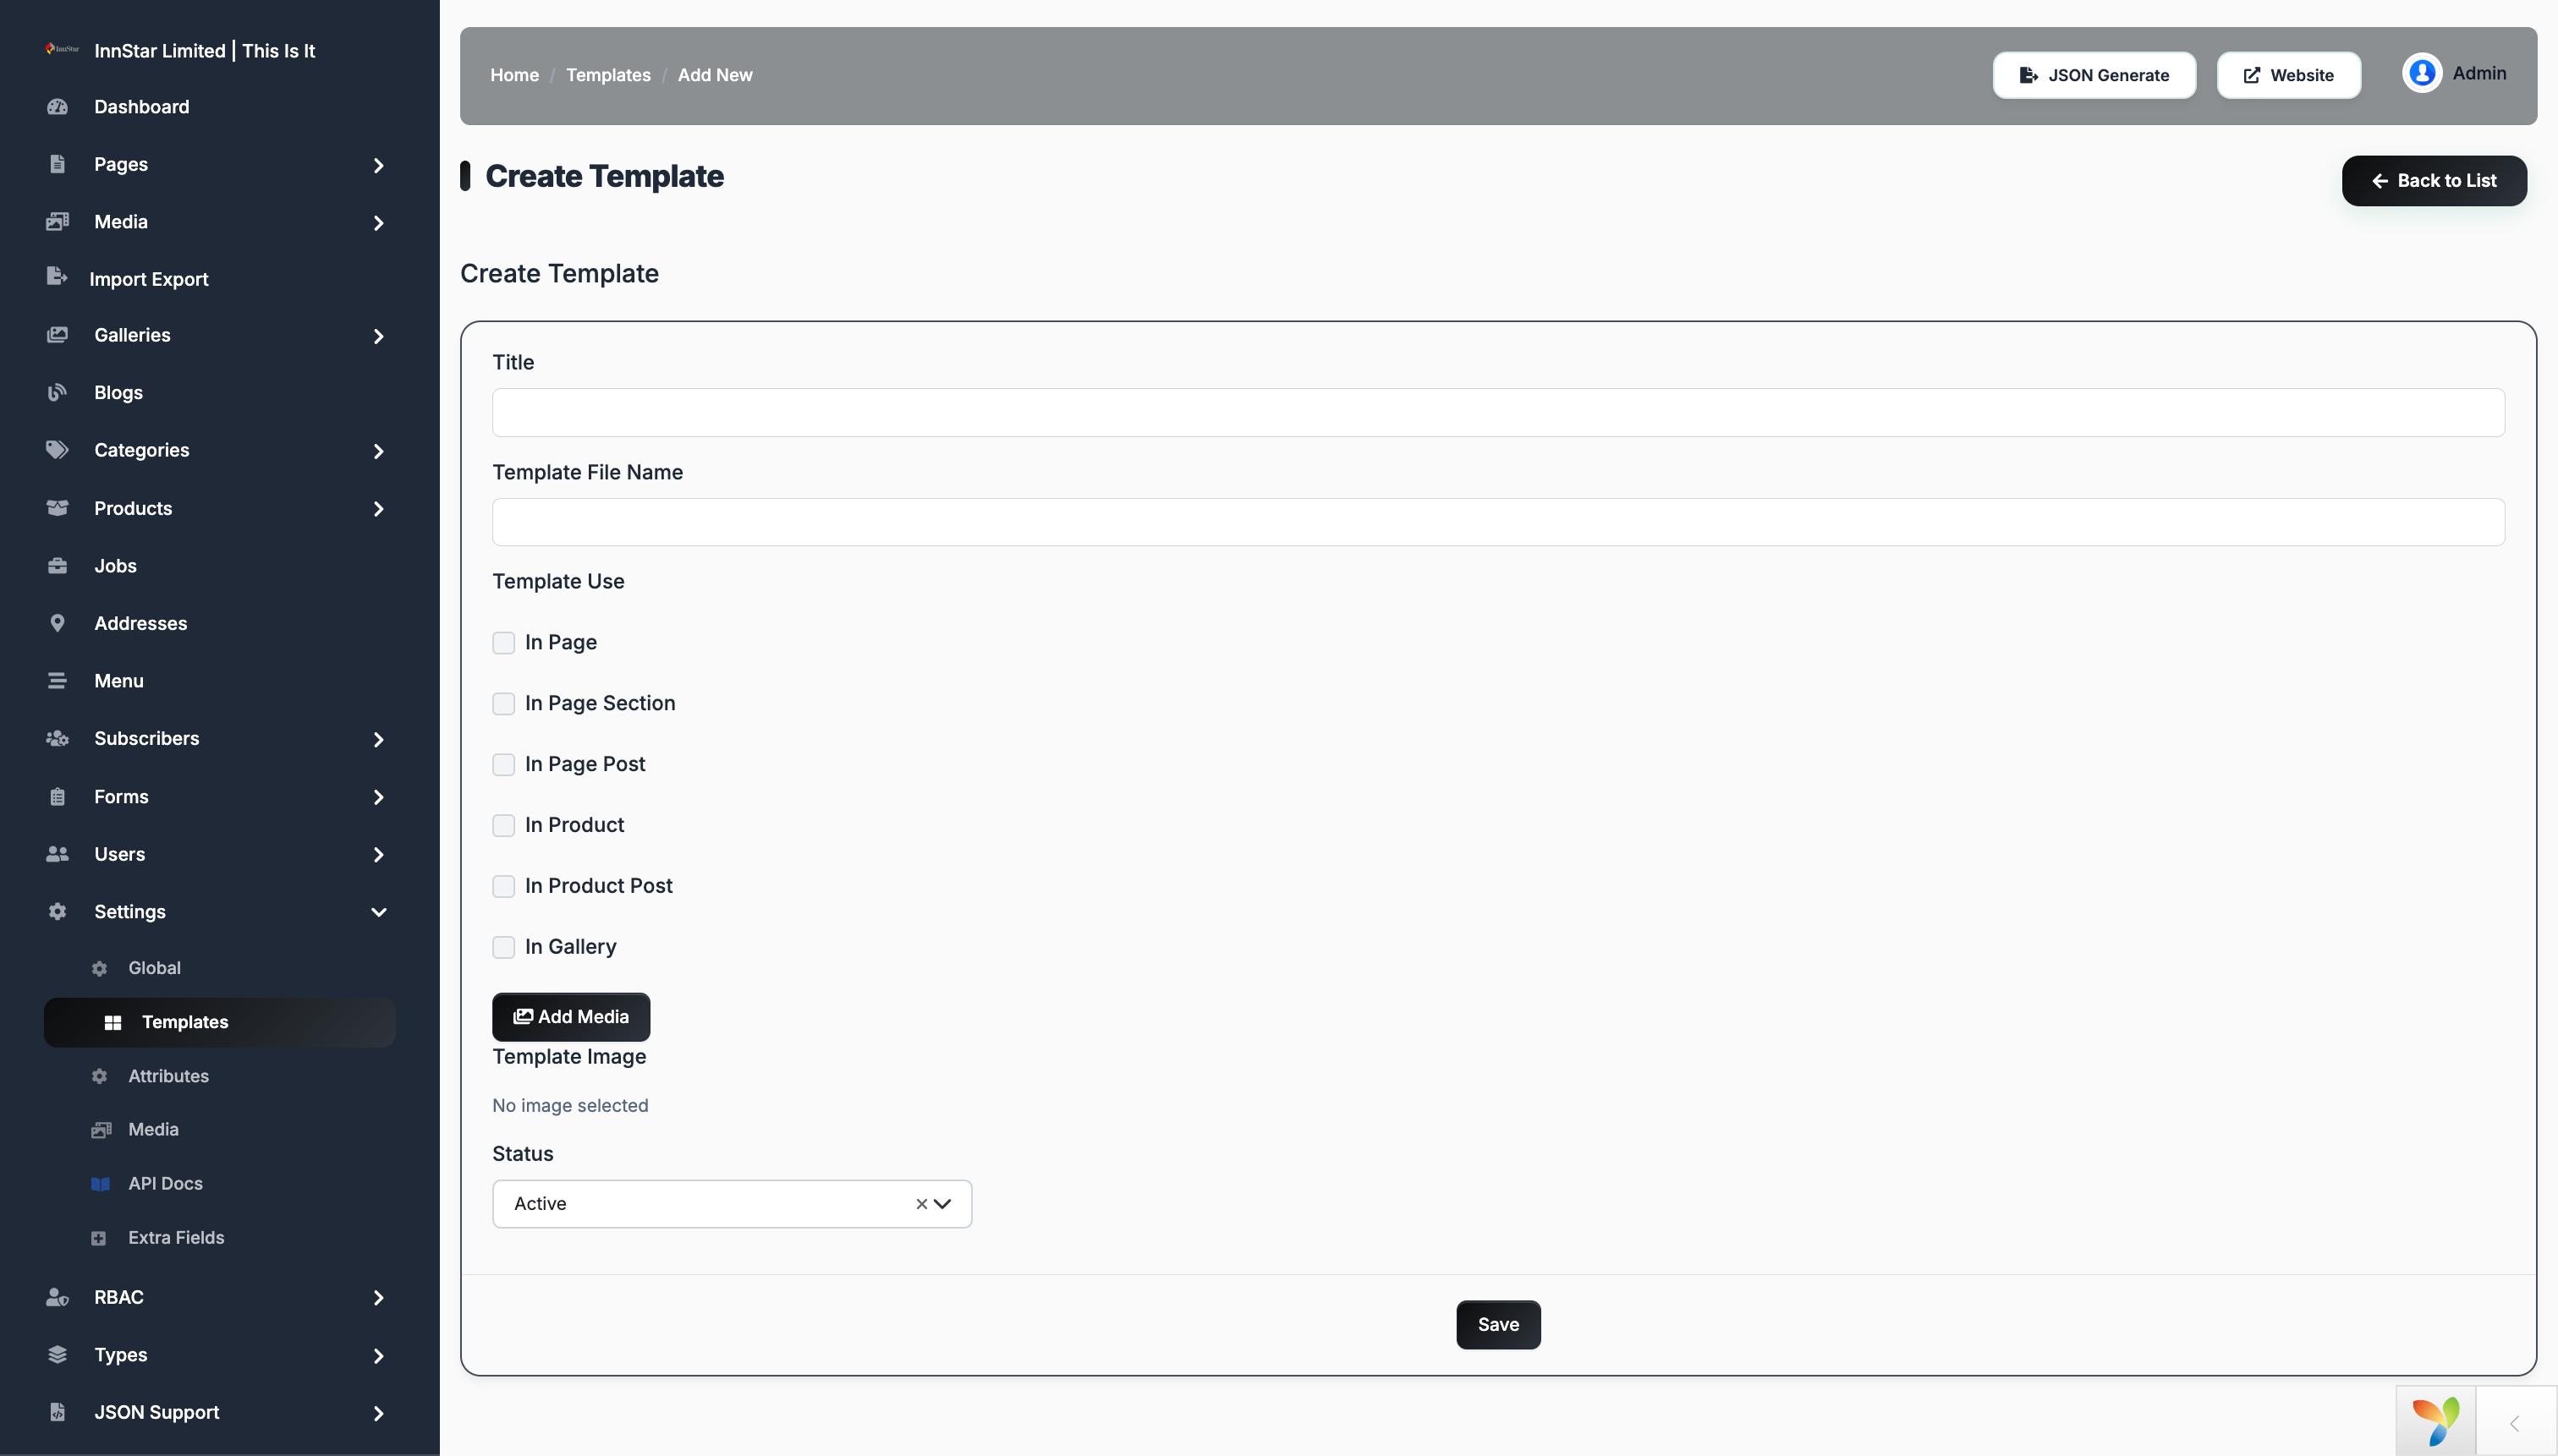This screenshot has height=1456, width=2558.
Task: Collapse the debug toolbar arrow
Action: tap(2515, 1423)
